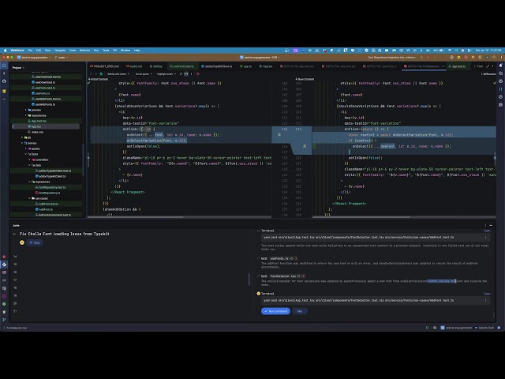Screen dimensions: 505x379
Task: Go back from Junie task title
Action: 14,234
